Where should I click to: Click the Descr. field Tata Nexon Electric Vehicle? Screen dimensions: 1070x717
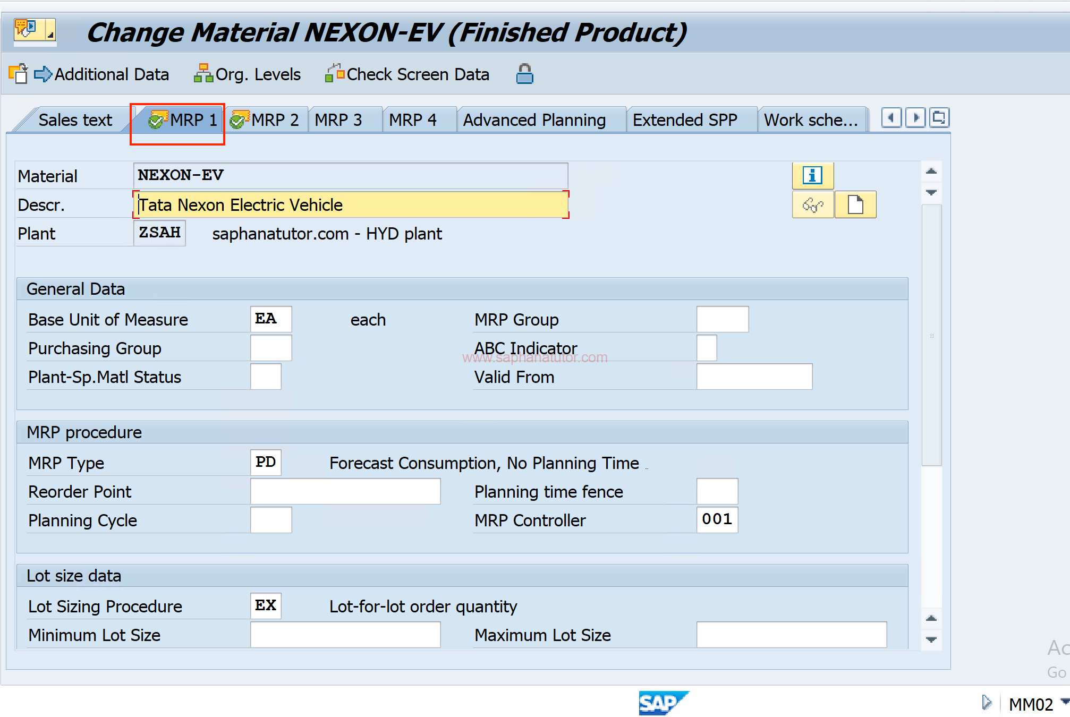tap(351, 204)
